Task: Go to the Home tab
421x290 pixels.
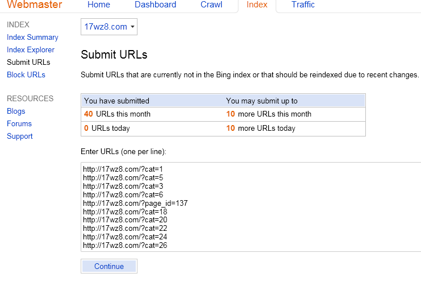Action: point(98,5)
